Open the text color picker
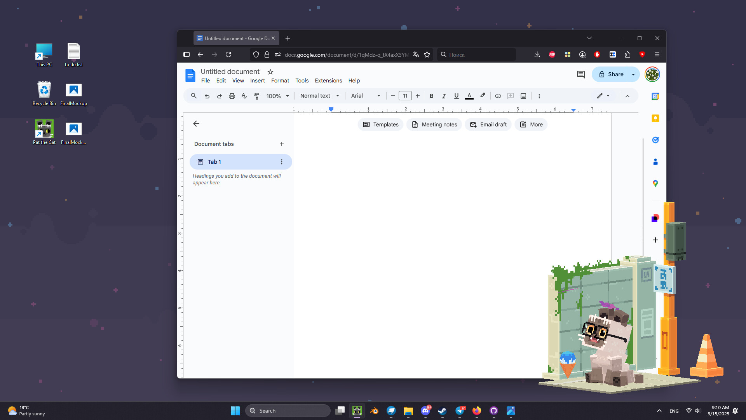Image resolution: width=746 pixels, height=420 pixels. click(x=469, y=96)
